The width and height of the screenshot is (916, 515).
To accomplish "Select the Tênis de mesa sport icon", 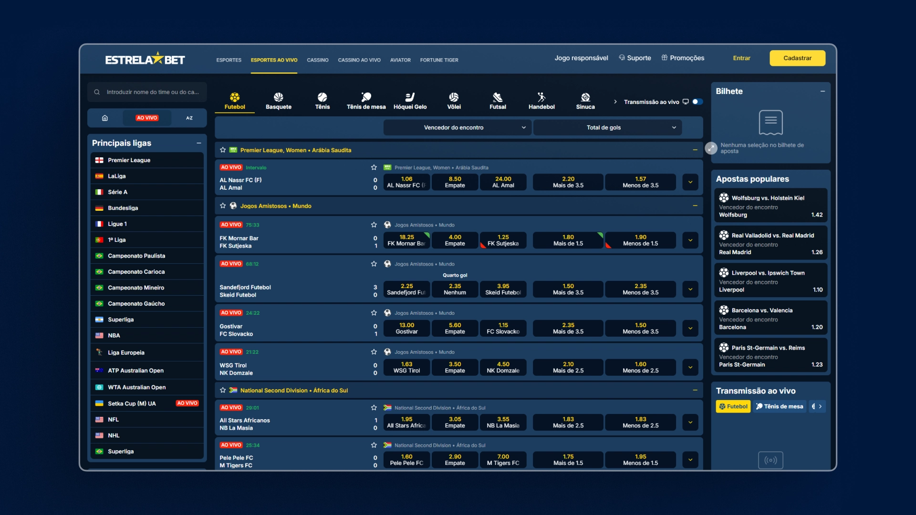I will (366, 97).
